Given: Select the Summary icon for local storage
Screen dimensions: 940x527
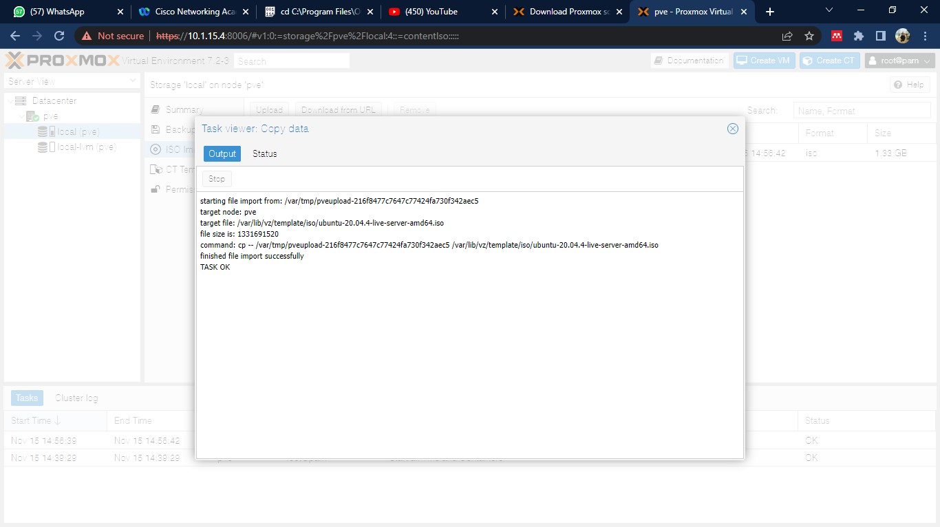Looking at the screenshot, I should 156,109.
